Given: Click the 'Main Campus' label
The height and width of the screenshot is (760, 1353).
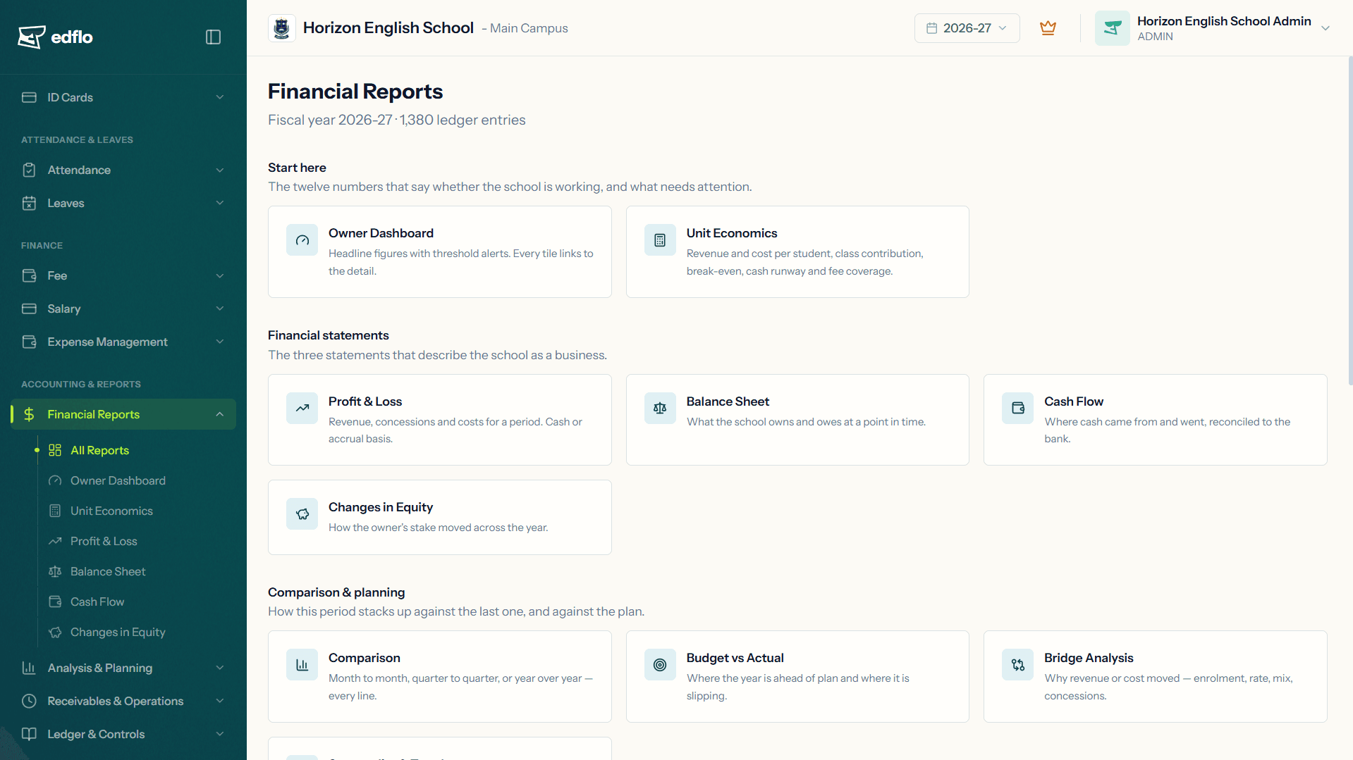Looking at the screenshot, I should (529, 28).
